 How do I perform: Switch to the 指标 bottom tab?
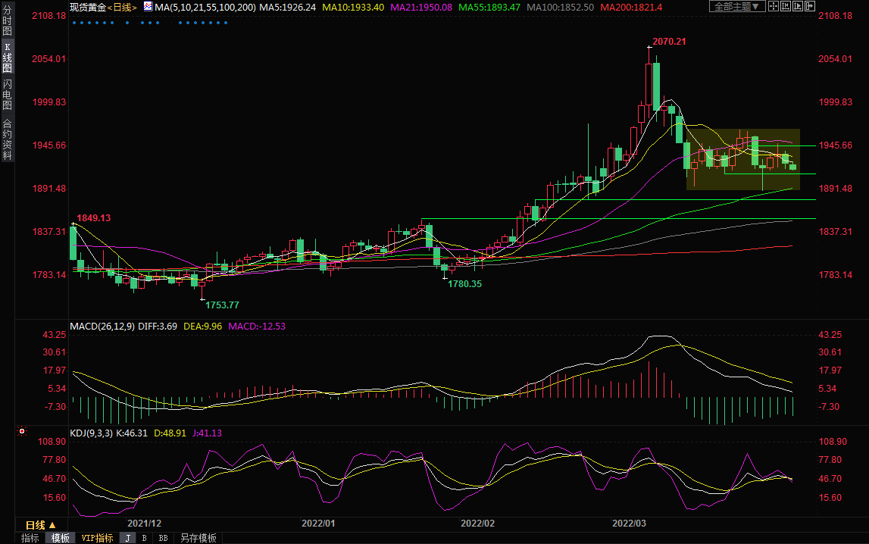point(30,538)
